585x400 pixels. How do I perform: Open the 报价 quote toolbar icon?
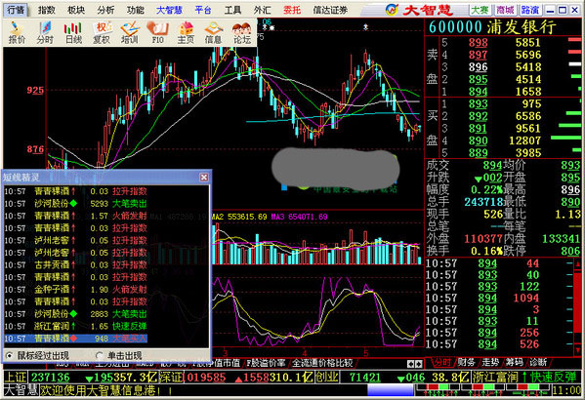pyautogui.click(x=17, y=32)
